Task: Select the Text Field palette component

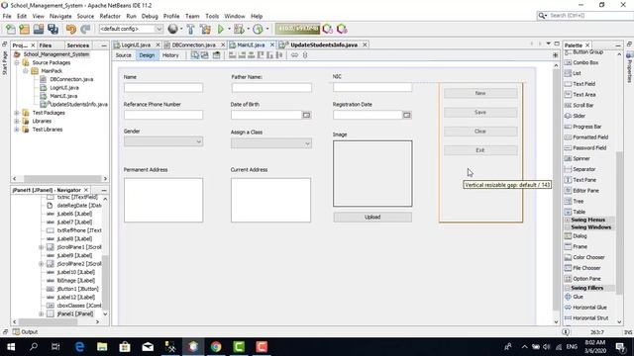Action: (x=580, y=84)
